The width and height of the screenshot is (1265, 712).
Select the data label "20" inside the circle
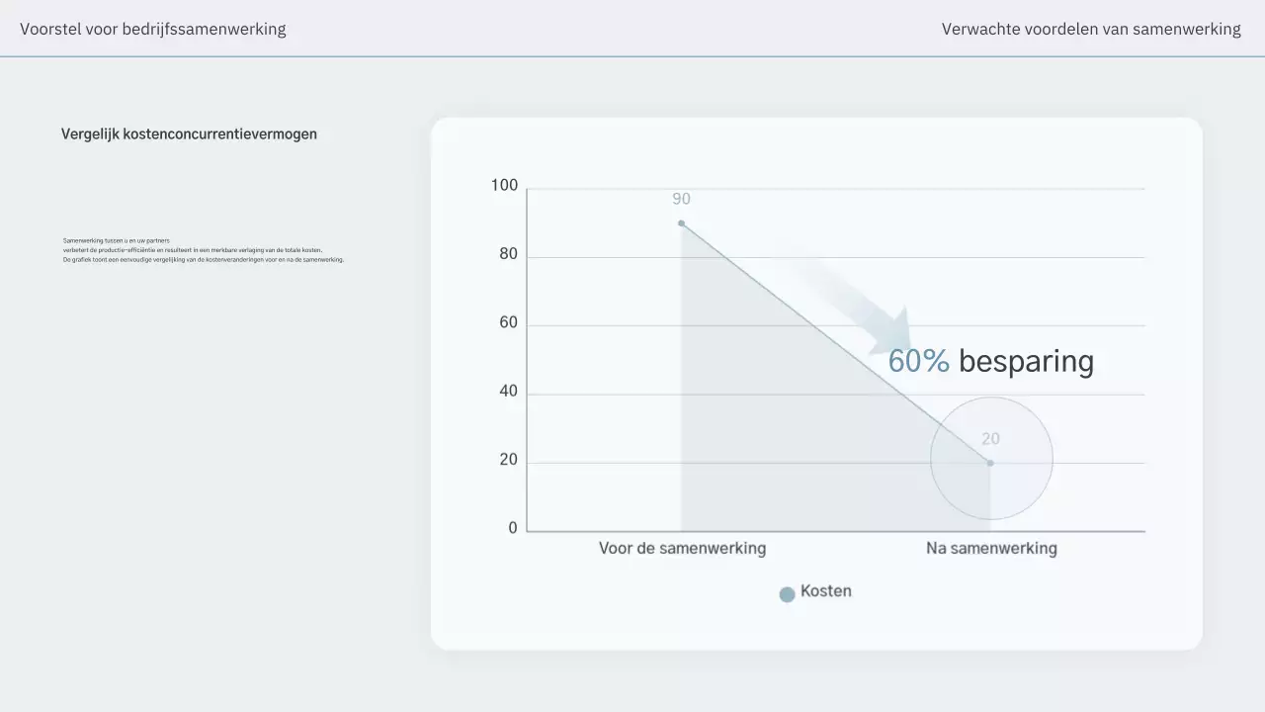pyautogui.click(x=990, y=439)
